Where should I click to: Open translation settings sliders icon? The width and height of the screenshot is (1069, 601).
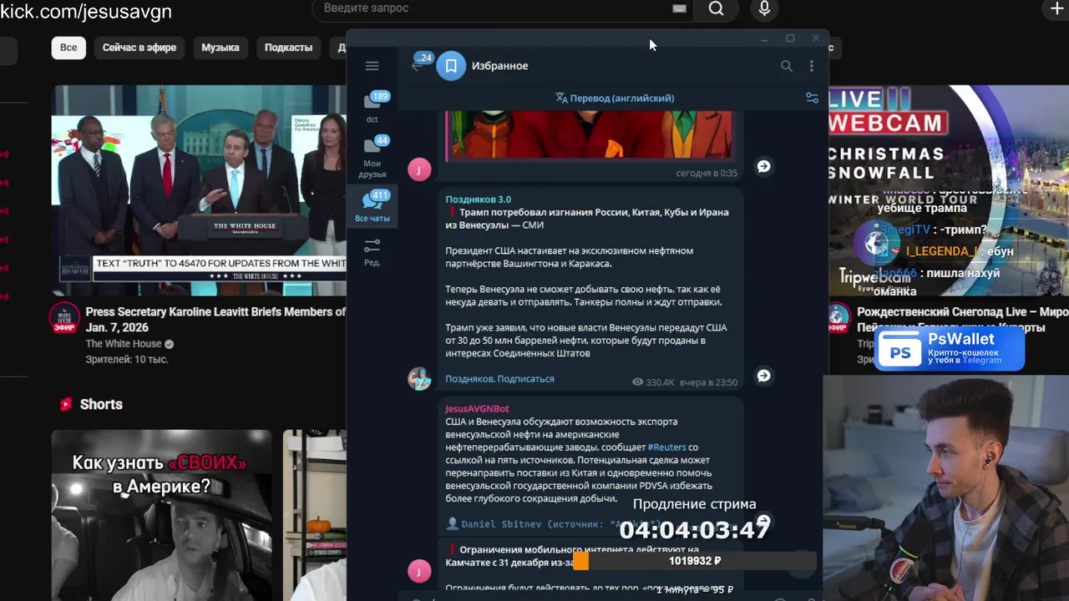[812, 98]
